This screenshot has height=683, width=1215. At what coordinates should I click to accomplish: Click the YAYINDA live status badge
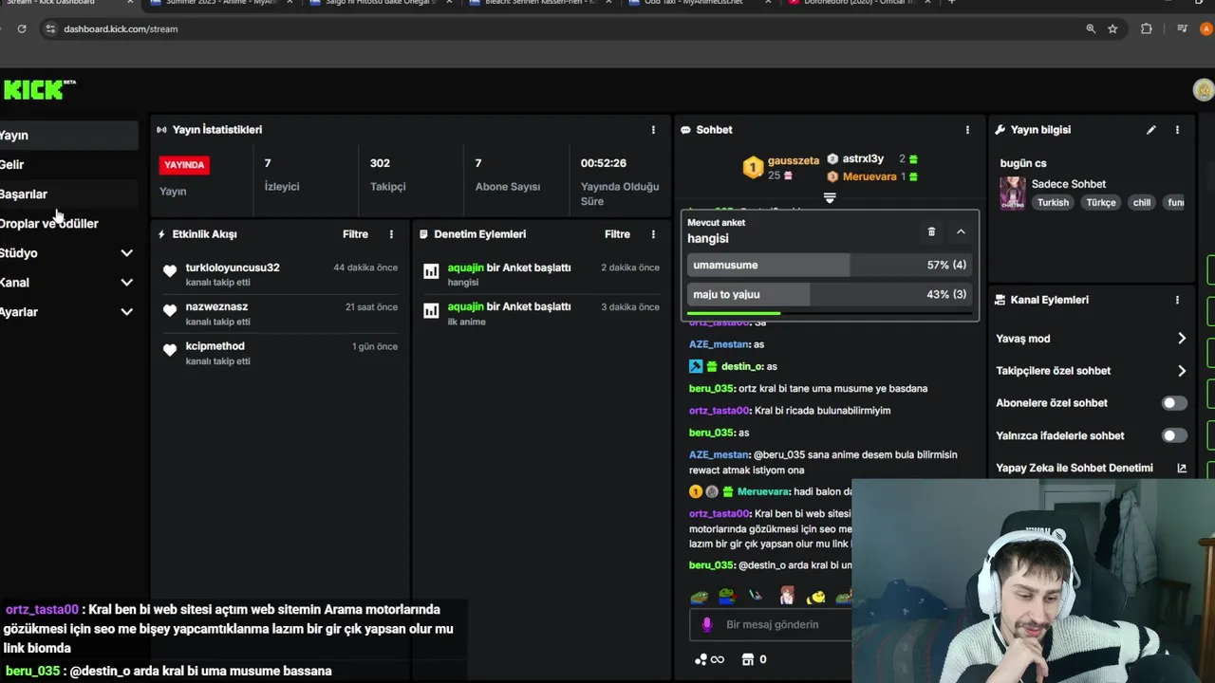pos(184,165)
